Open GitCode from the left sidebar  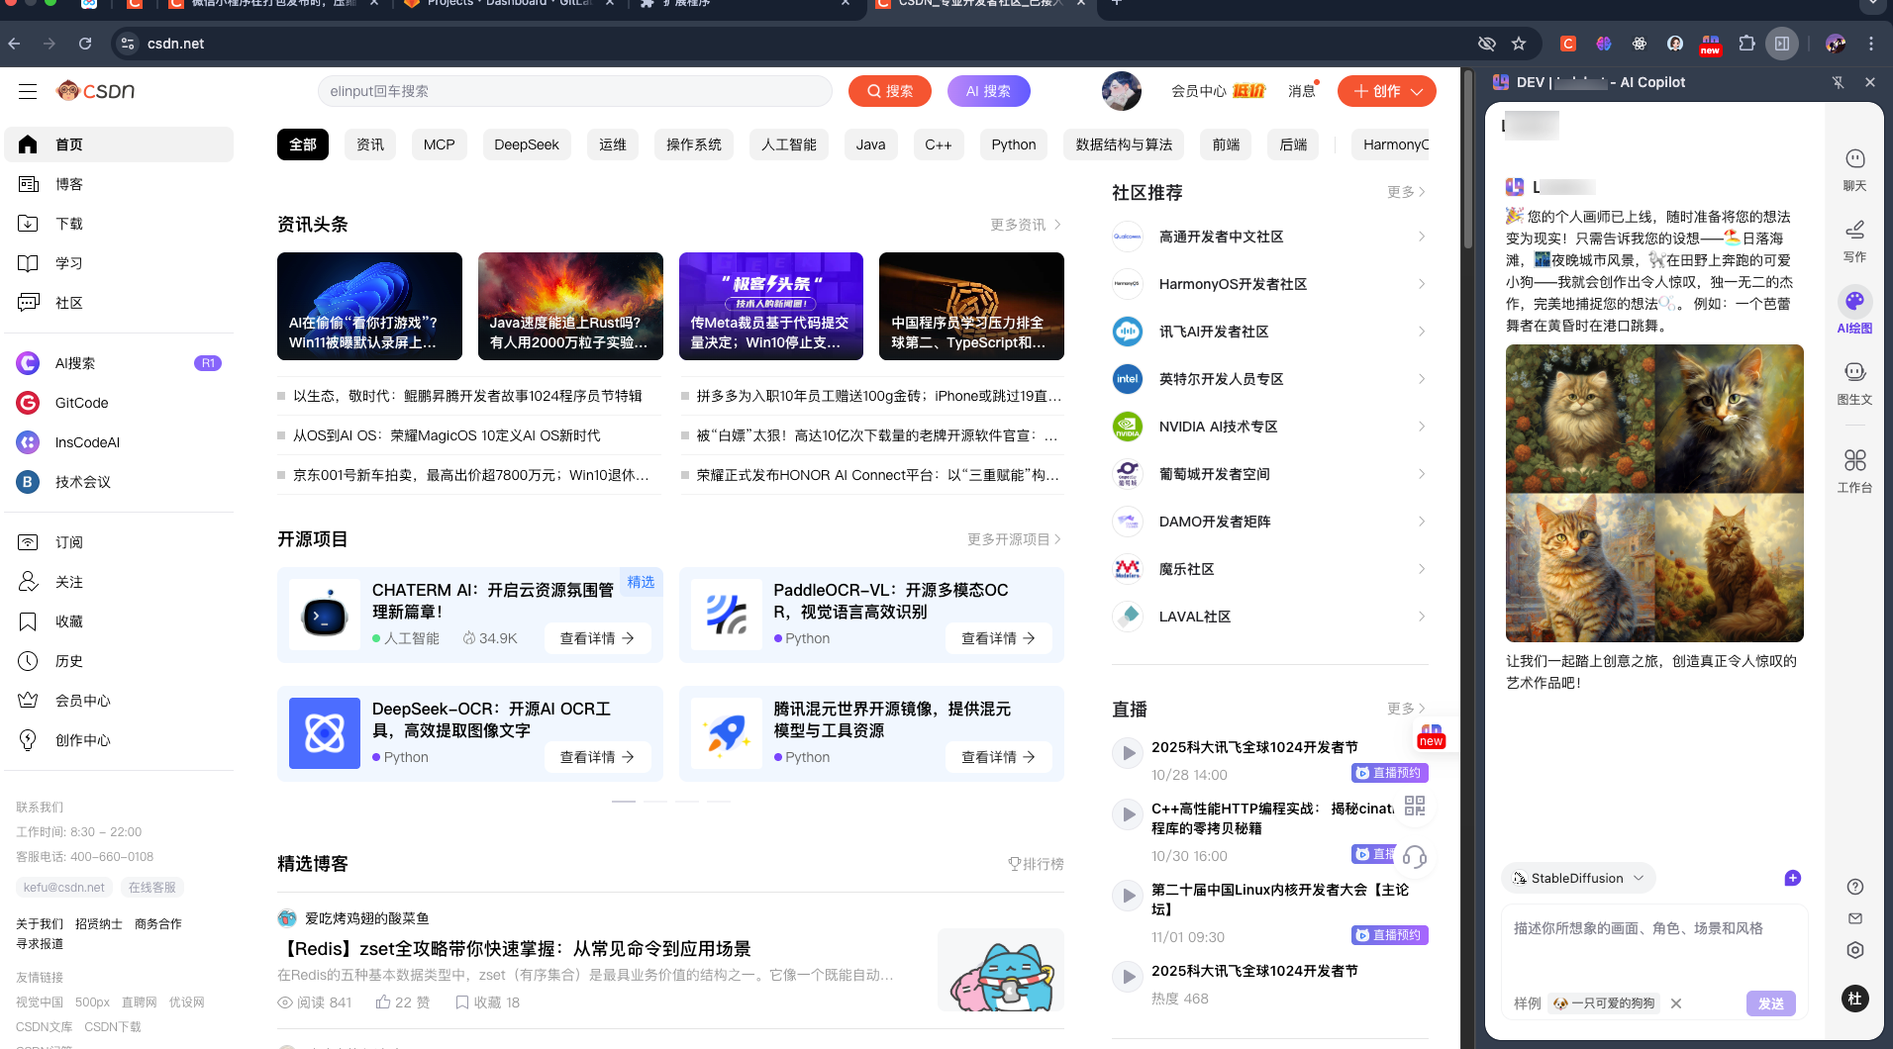coord(80,403)
